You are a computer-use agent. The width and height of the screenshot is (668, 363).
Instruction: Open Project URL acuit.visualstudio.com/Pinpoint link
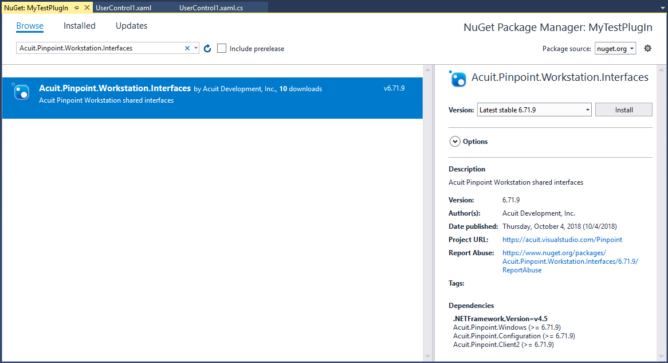coord(562,240)
